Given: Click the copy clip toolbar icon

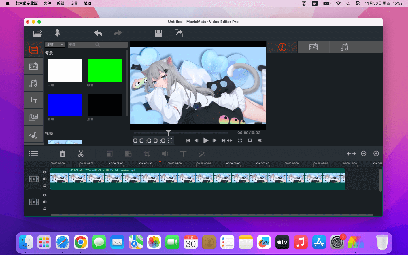Looking at the screenshot, I should pos(110,154).
